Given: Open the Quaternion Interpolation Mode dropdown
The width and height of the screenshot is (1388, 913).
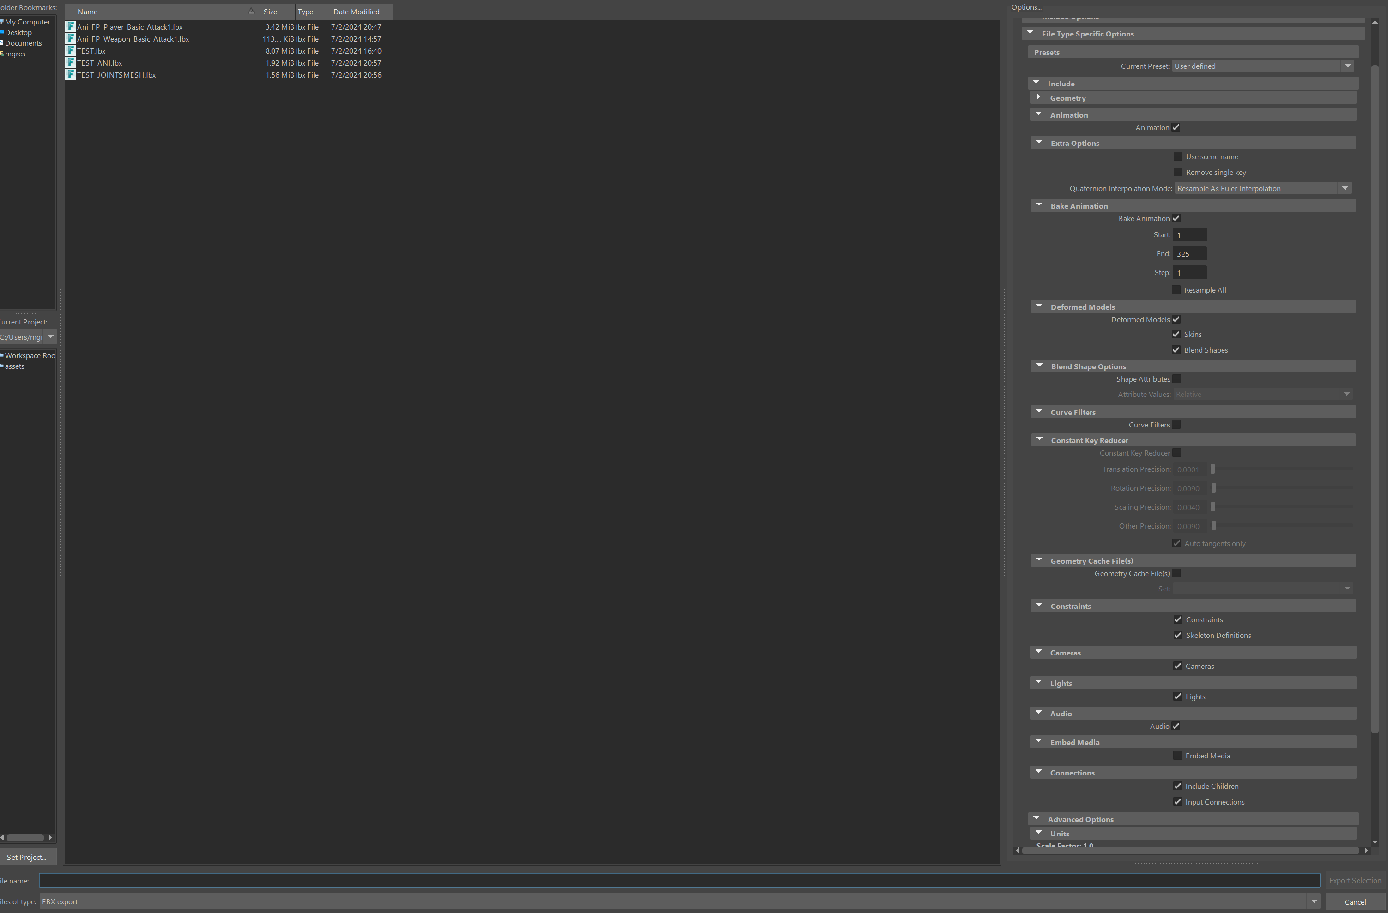Looking at the screenshot, I should click(x=1345, y=187).
